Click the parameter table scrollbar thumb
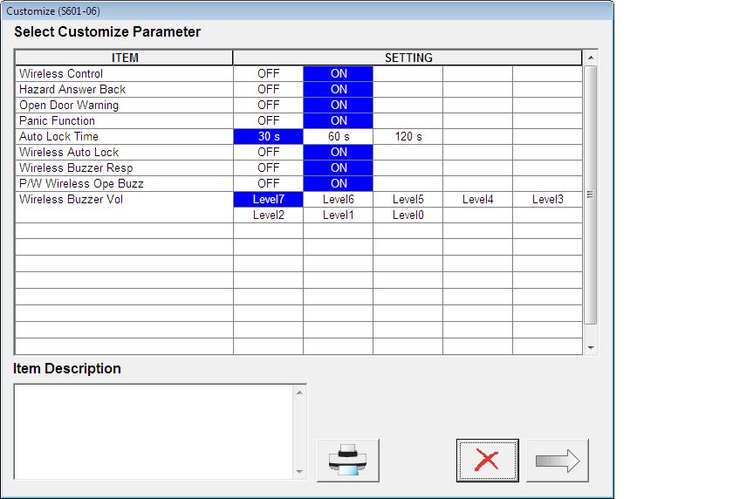Screen dimensions: 733x499 (x=591, y=195)
